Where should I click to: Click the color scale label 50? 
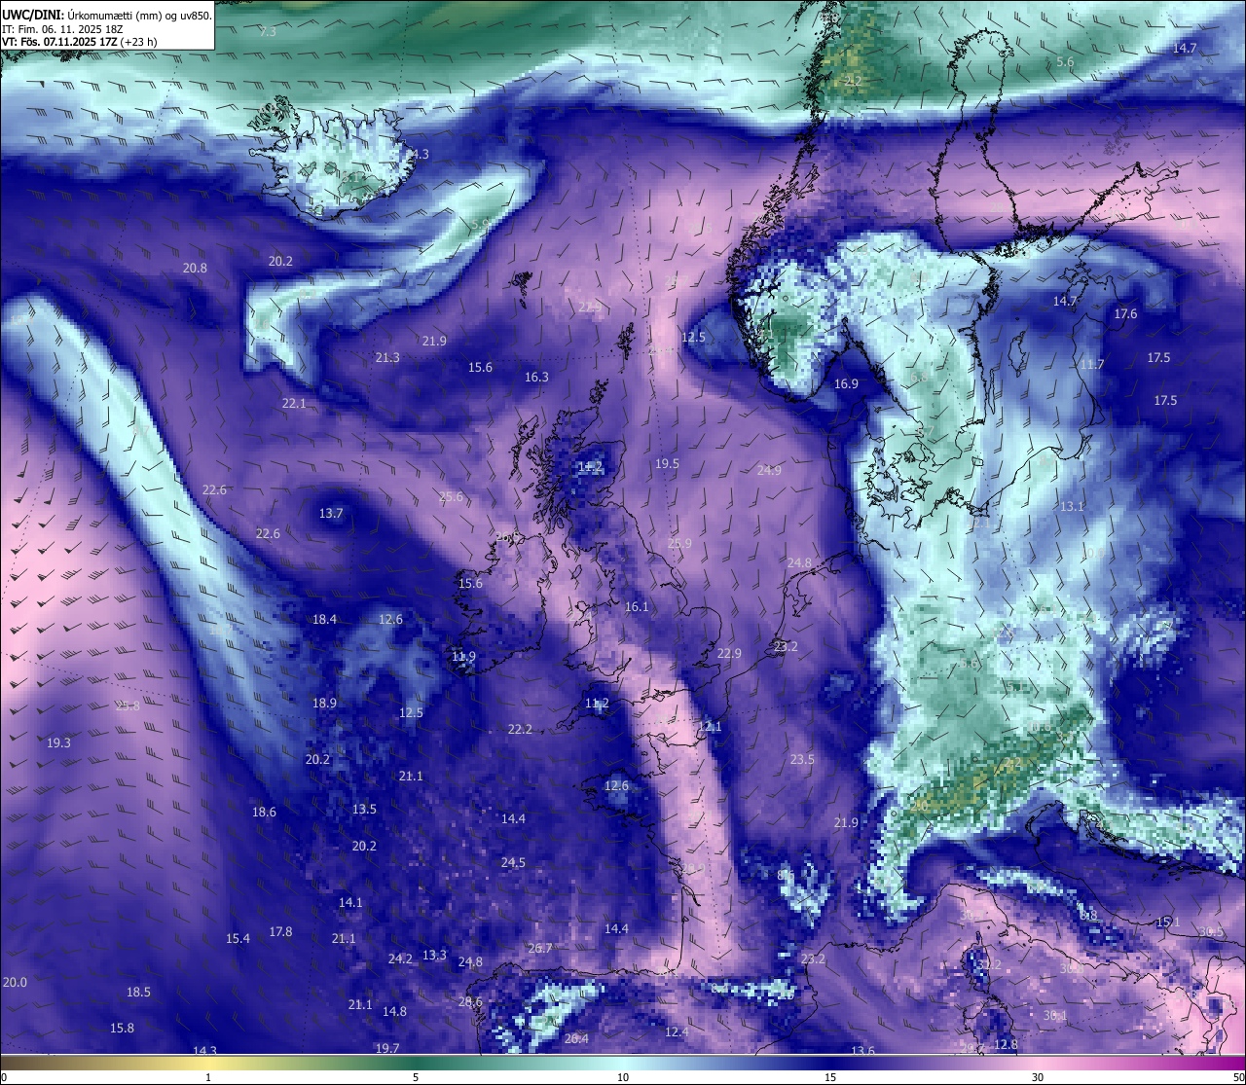click(1238, 1077)
